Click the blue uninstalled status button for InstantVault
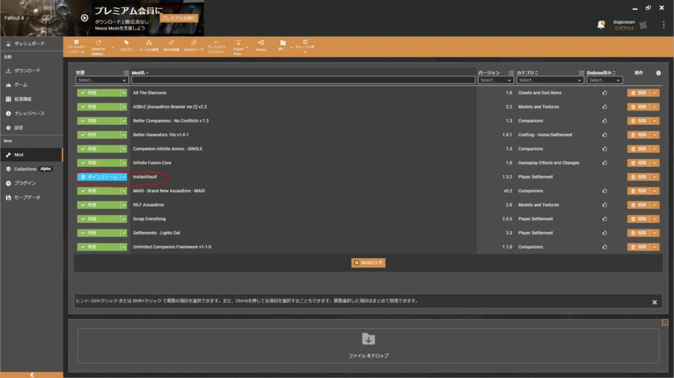674x378 pixels. click(99, 177)
